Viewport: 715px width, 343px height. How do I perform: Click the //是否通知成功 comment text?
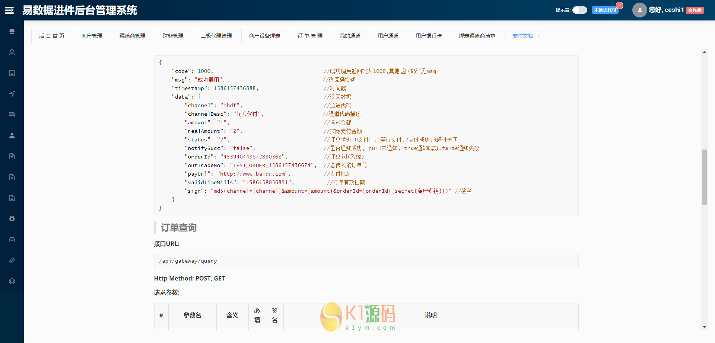401,148
